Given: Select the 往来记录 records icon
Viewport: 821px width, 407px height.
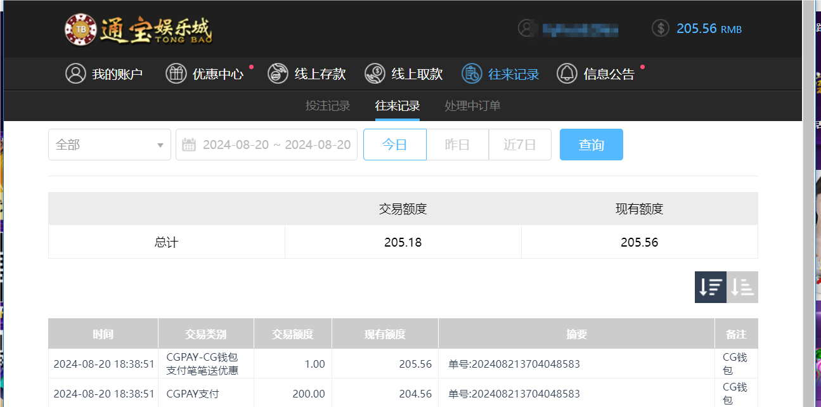Looking at the screenshot, I should (x=470, y=73).
